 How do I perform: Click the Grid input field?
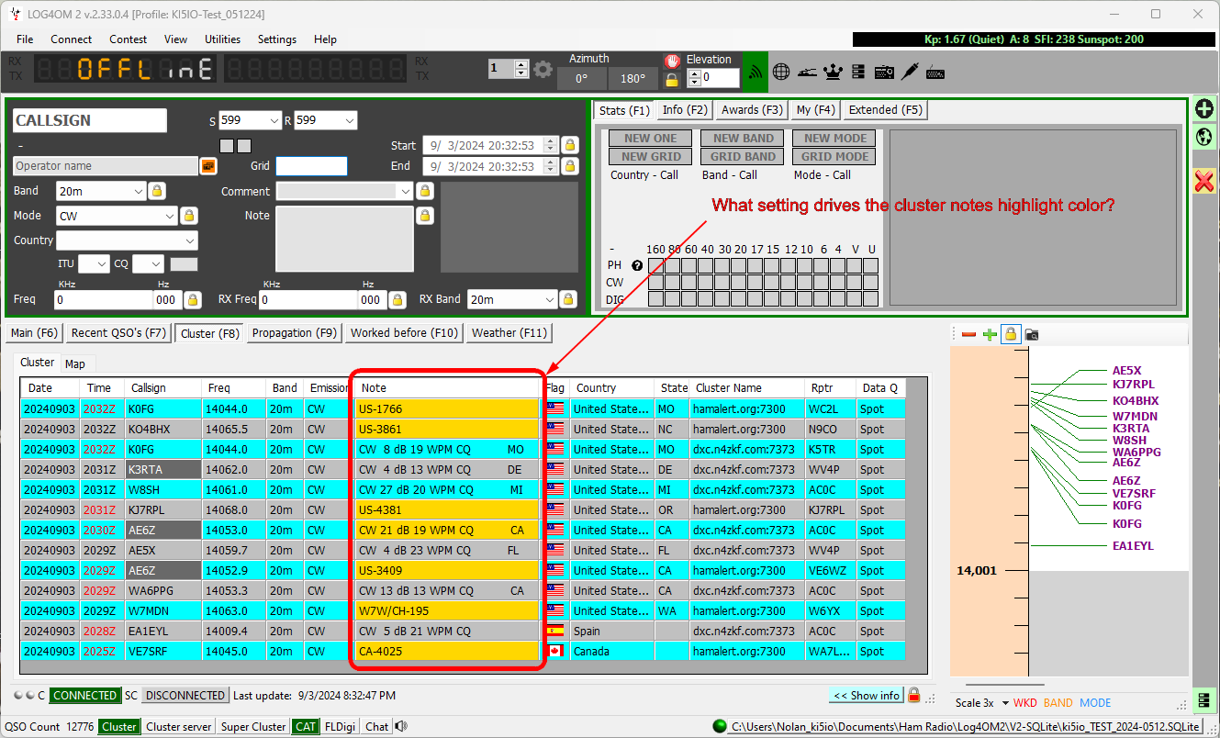click(311, 166)
